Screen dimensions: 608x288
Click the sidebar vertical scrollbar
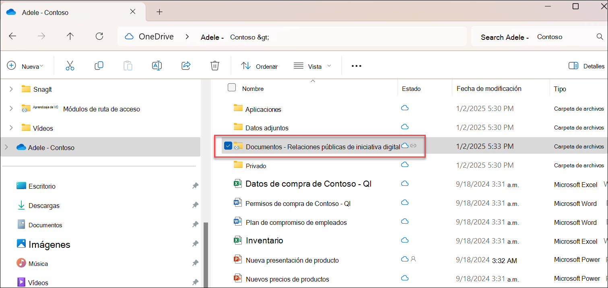tap(206, 255)
